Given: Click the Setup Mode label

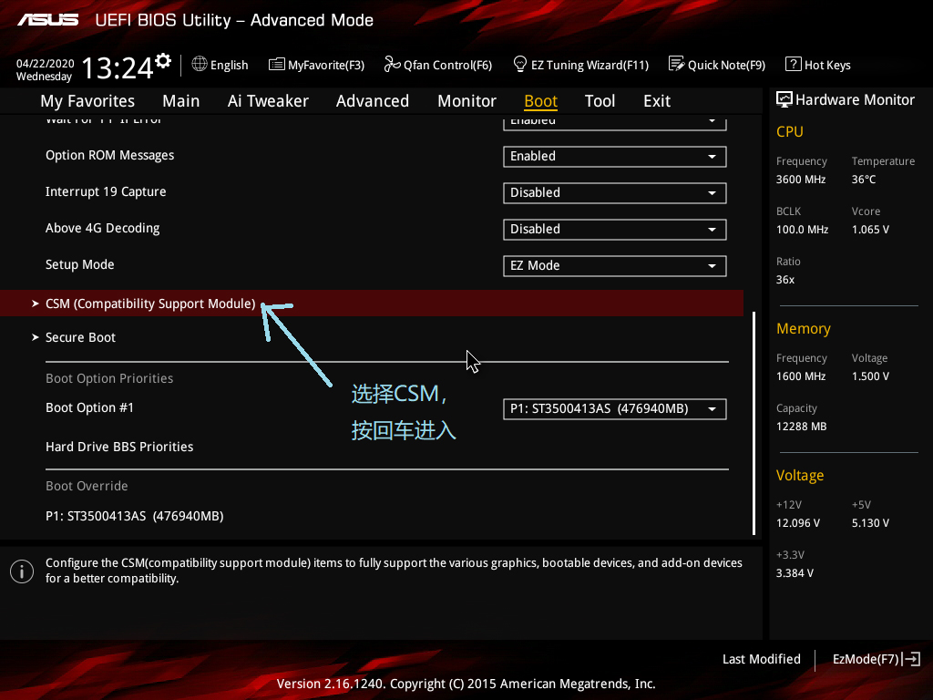Looking at the screenshot, I should point(80,264).
